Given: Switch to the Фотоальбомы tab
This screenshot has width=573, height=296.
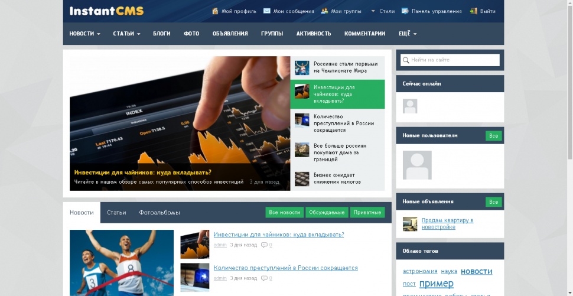Looking at the screenshot, I should click(x=159, y=213).
